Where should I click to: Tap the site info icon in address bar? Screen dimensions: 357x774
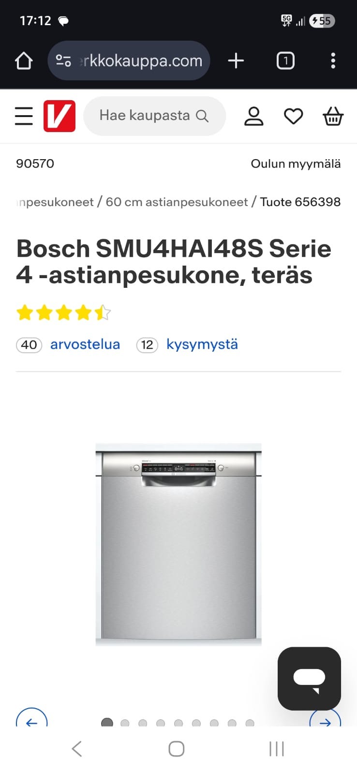click(63, 61)
